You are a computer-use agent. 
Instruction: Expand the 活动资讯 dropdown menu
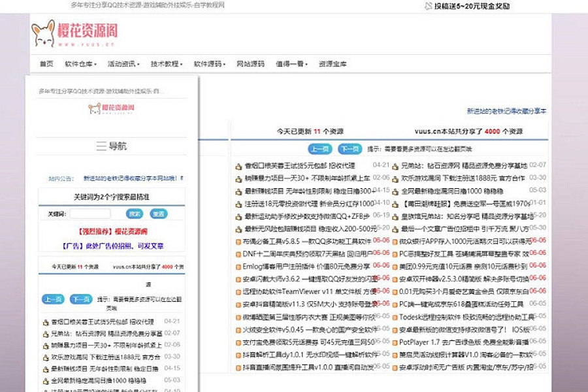pyautogui.click(x=123, y=64)
